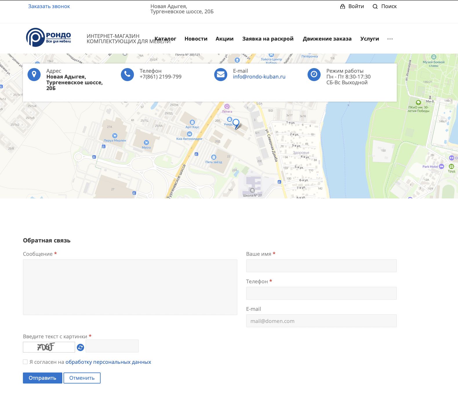The width and height of the screenshot is (458, 409).
Task: Go to Заявка на раскрой page
Action: [x=268, y=39]
